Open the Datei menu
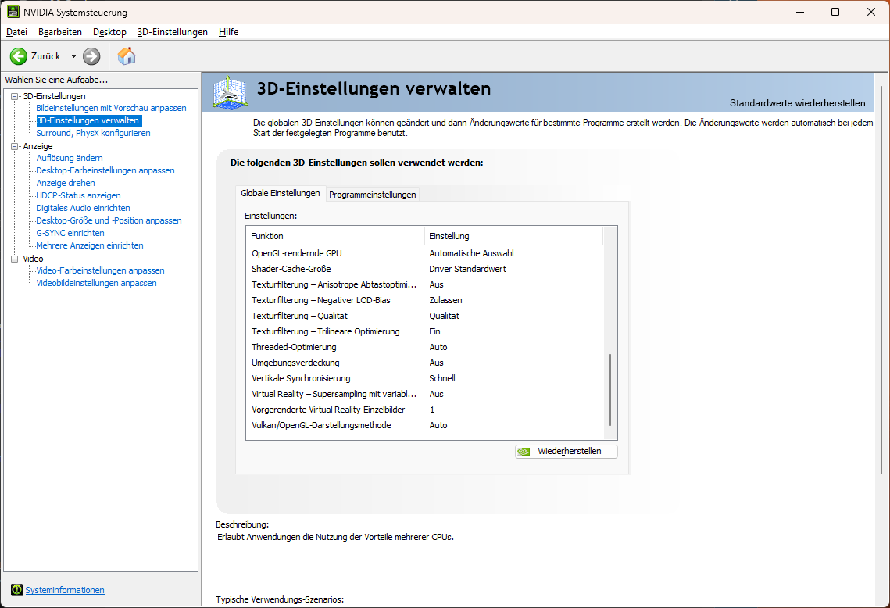The width and height of the screenshot is (890, 608). (x=16, y=32)
